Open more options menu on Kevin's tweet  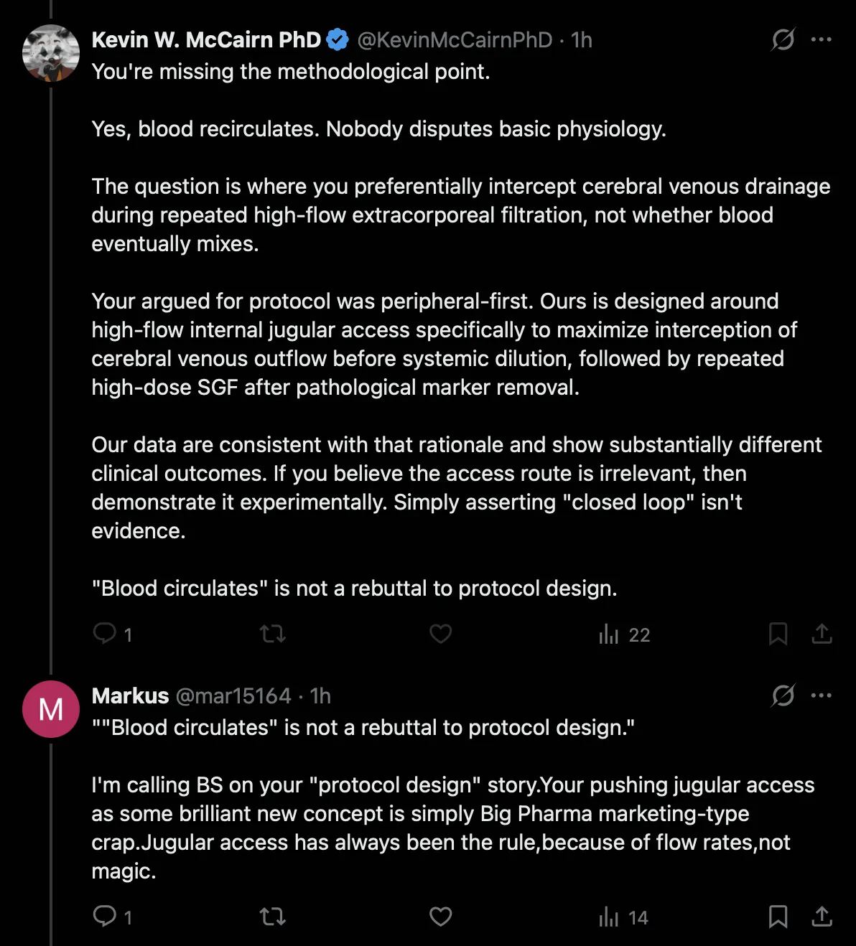click(821, 39)
